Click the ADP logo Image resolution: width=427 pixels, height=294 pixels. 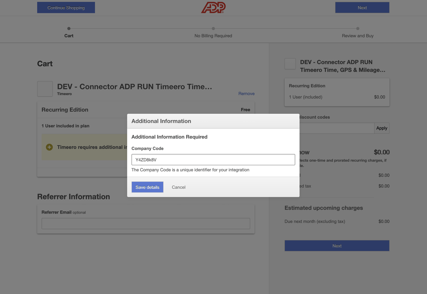213,7
